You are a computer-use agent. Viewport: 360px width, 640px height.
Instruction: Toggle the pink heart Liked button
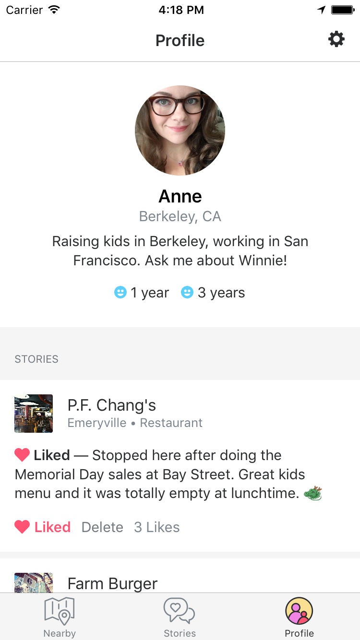tap(43, 527)
